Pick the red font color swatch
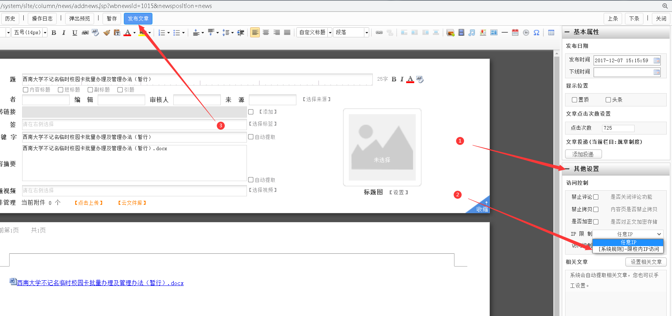This screenshot has height=316, width=672. [x=127, y=33]
